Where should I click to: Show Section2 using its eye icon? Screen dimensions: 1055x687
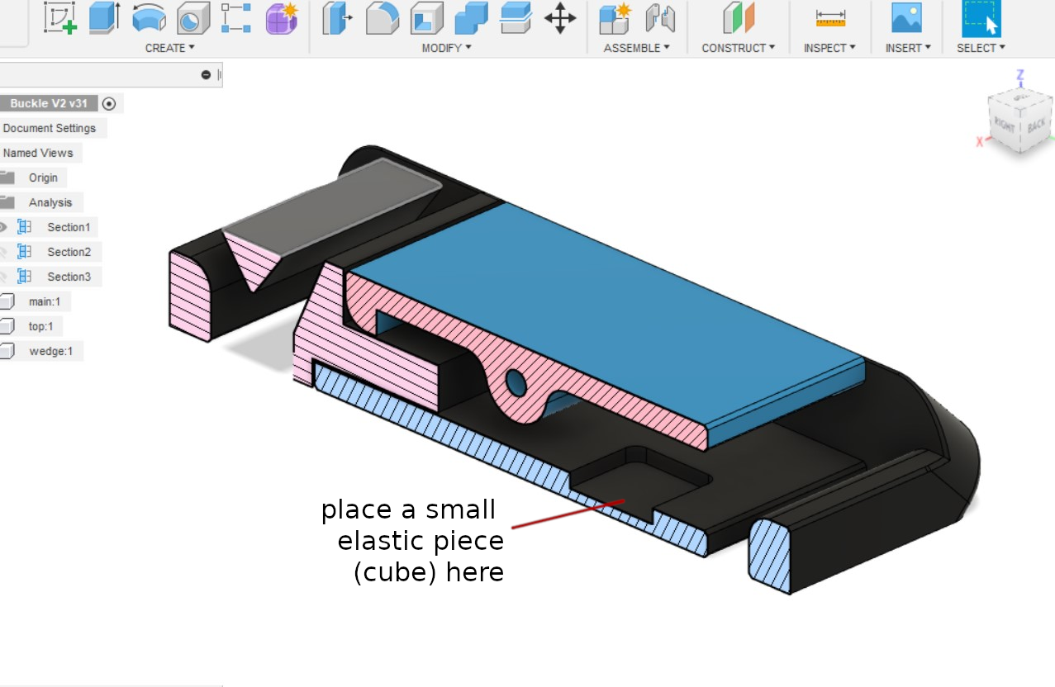(2, 252)
